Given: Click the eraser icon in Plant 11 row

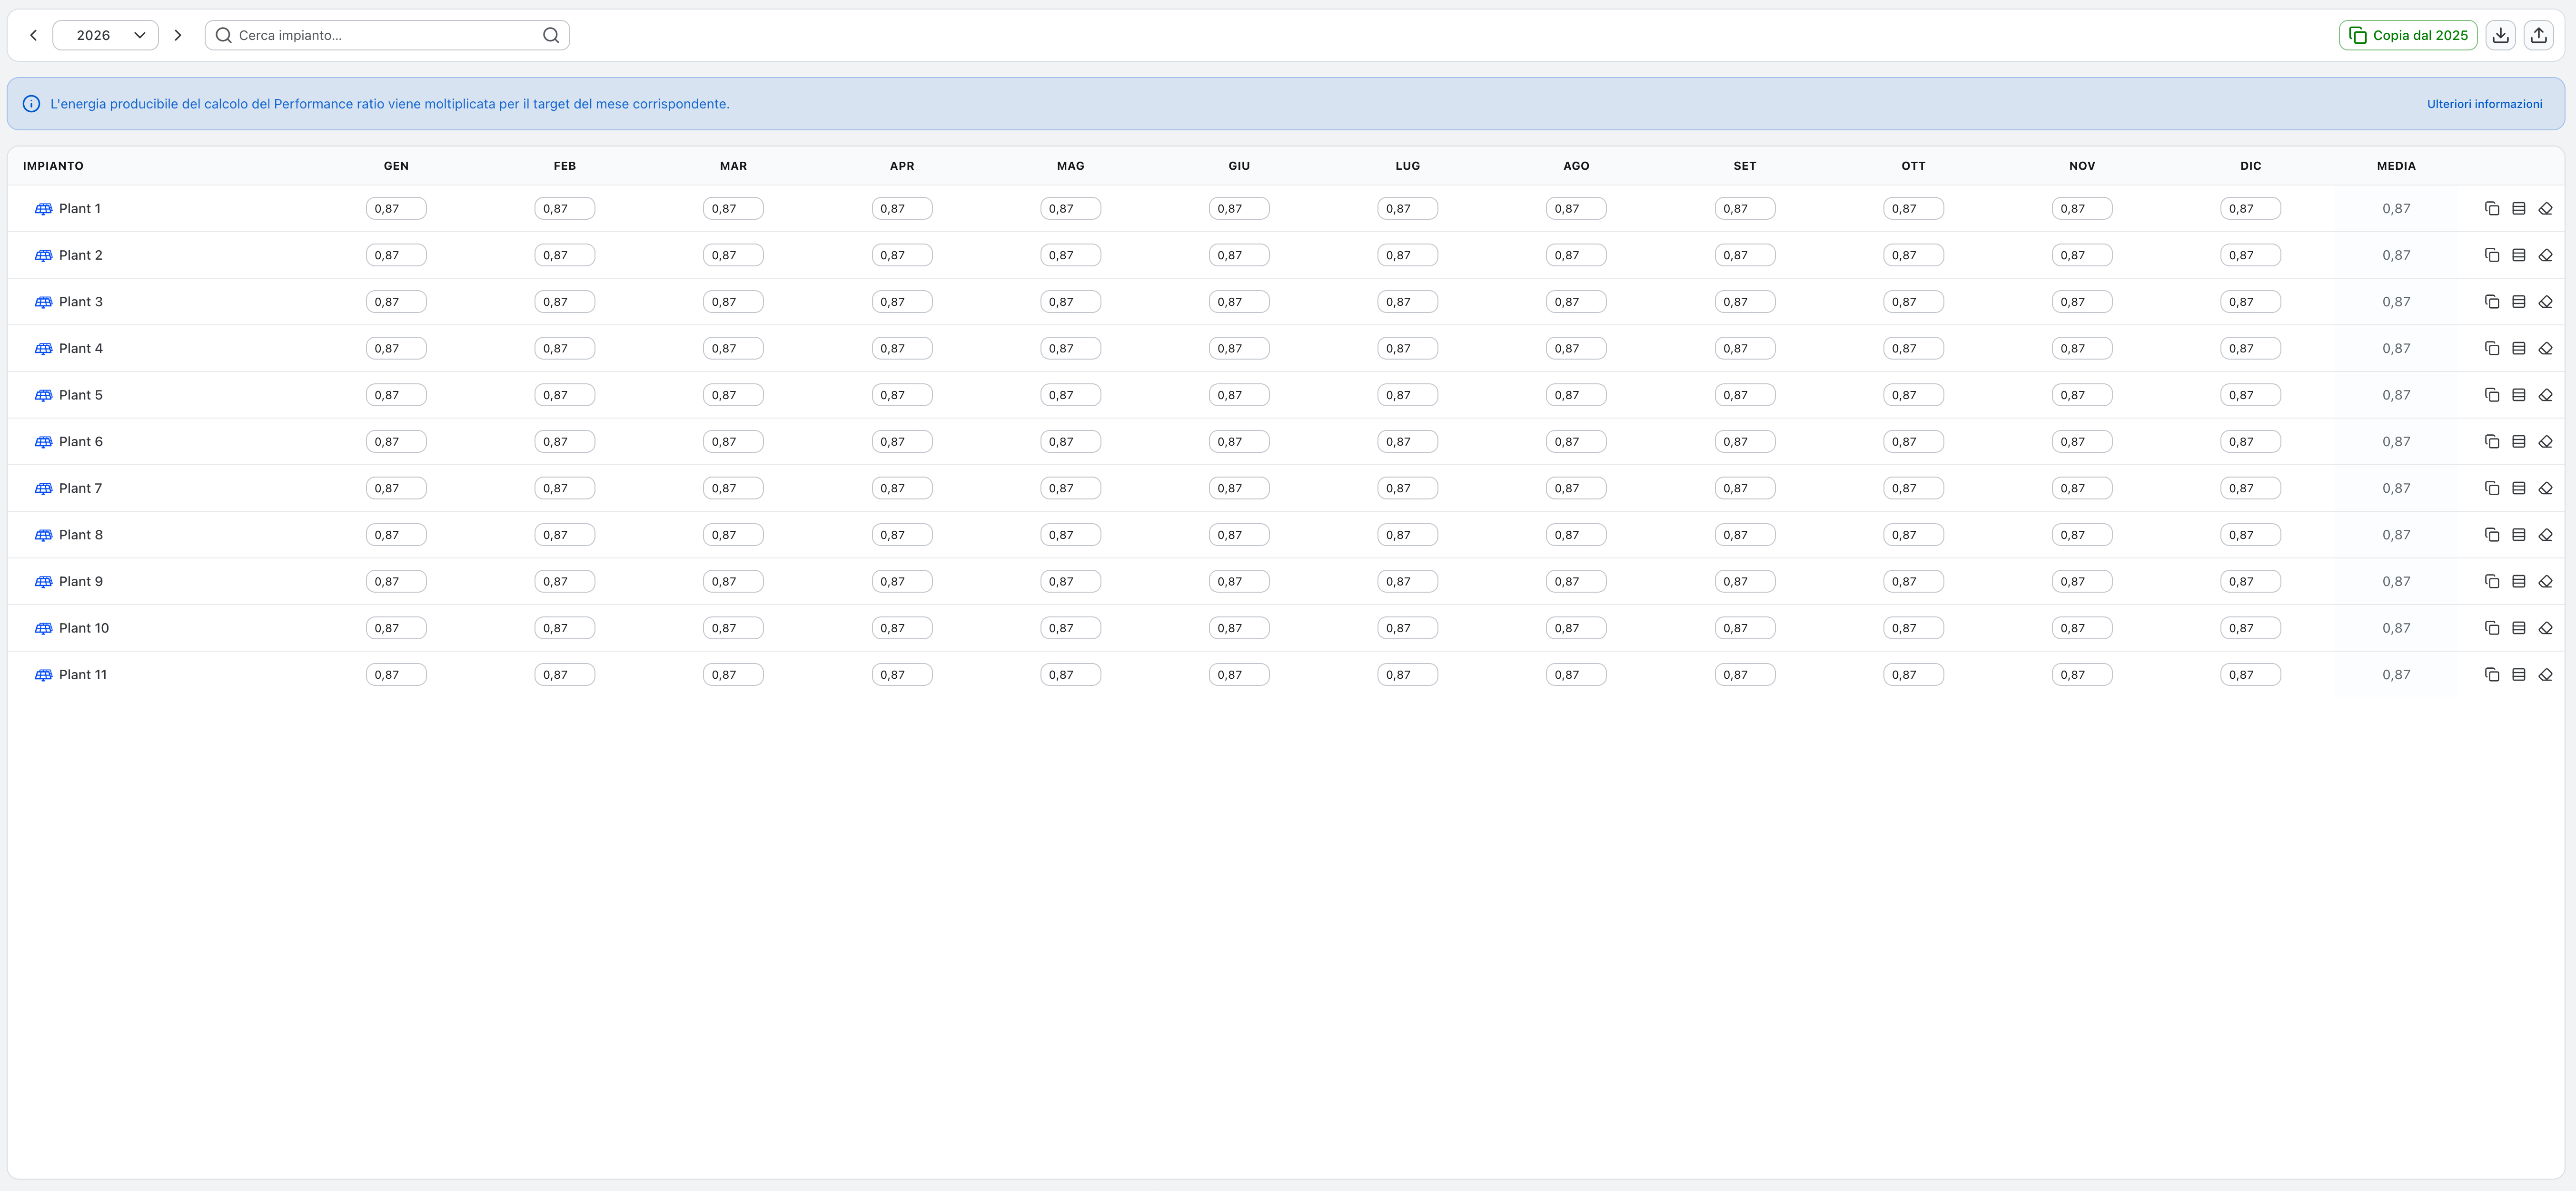Looking at the screenshot, I should coord(2545,674).
